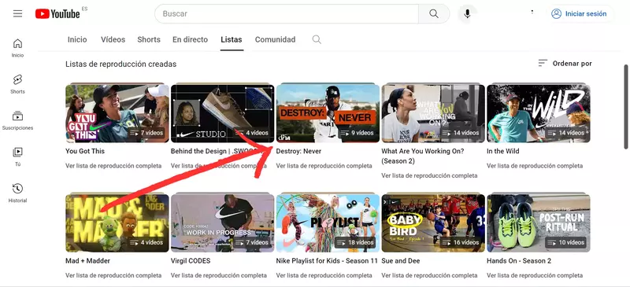Open Tú in the sidebar
The image size is (630, 287).
coord(17,156)
